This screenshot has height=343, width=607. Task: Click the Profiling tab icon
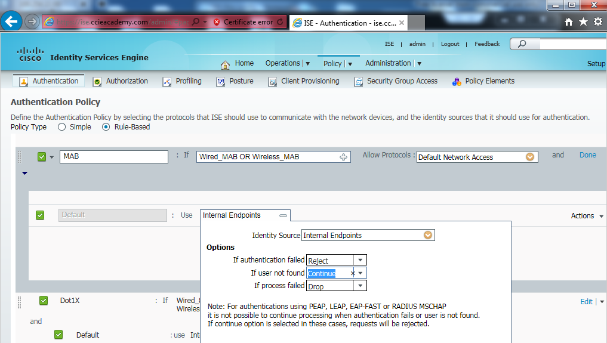tap(167, 82)
